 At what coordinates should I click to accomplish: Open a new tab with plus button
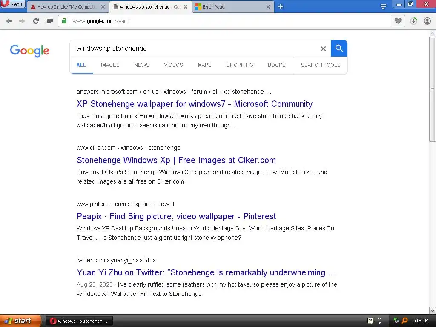click(281, 7)
